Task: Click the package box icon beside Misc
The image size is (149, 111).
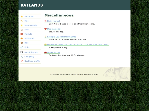Action: point(22,43)
